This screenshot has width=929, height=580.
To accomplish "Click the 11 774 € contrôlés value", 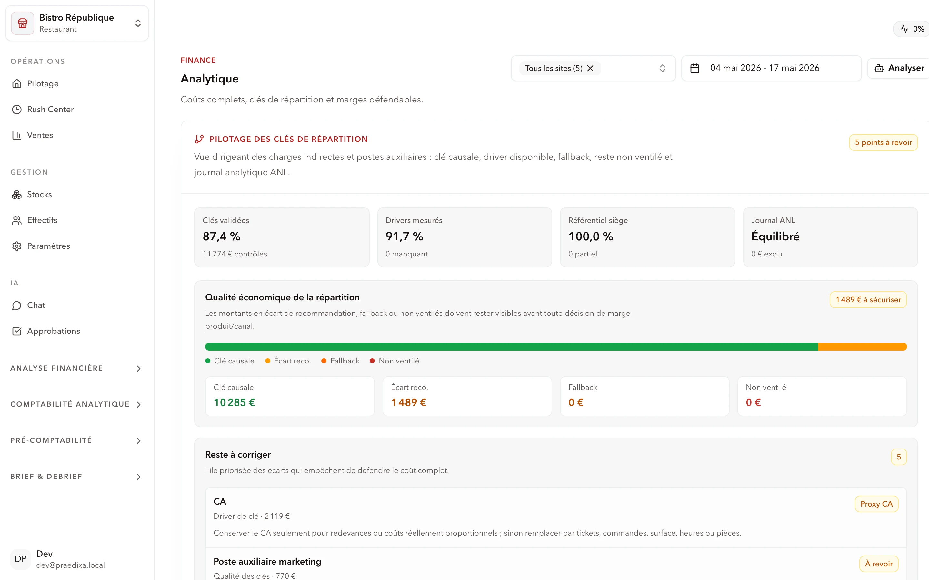I will [235, 254].
